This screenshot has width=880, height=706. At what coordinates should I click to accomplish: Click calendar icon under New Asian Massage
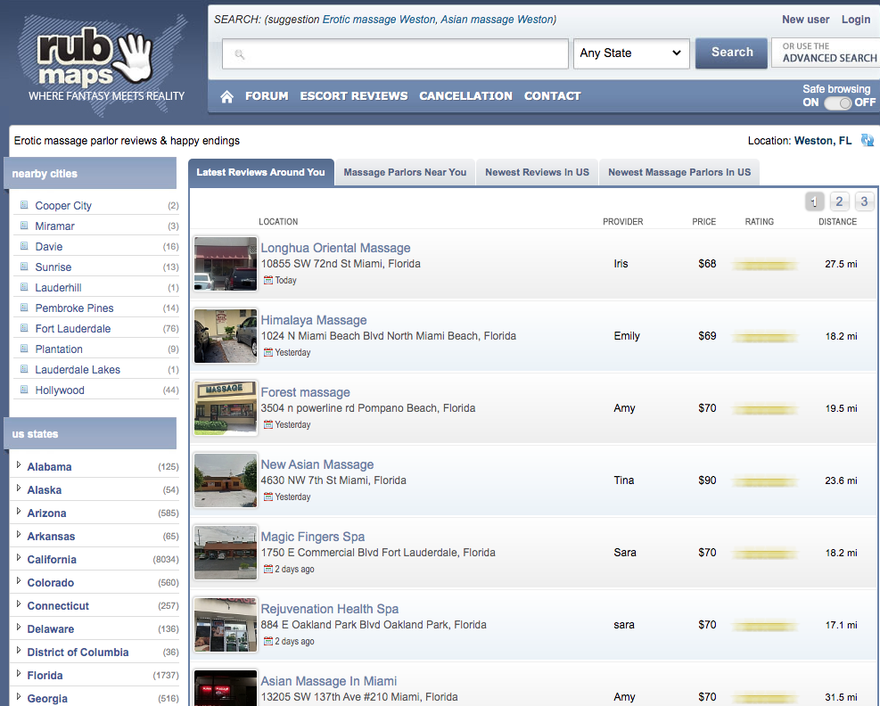(268, 497)
